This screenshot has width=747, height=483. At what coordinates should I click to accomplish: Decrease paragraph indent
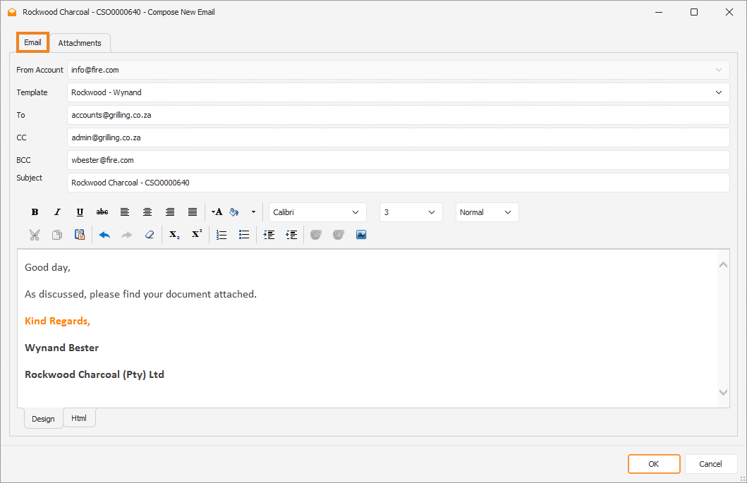click(x=291, y=235)
